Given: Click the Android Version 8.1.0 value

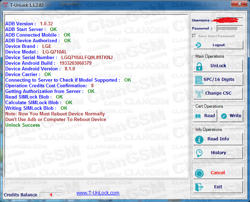Looking at the screenshot, I should click(x=70, y=69).
